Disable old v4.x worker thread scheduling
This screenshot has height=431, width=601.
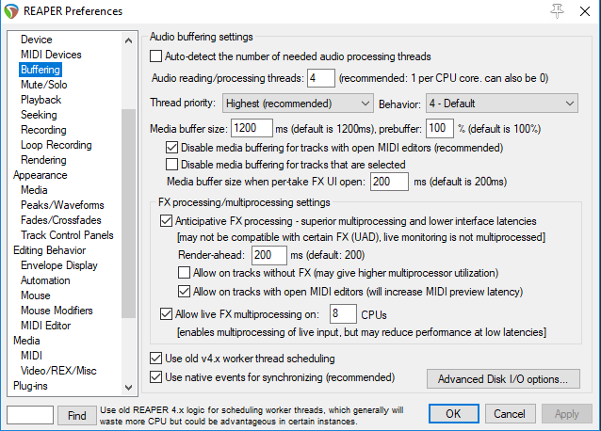point(155,359)
